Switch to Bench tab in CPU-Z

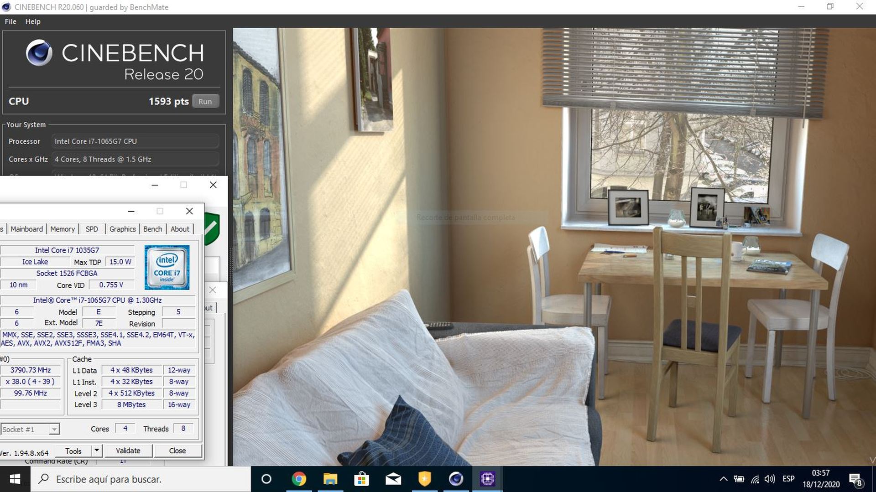point(152,229)
